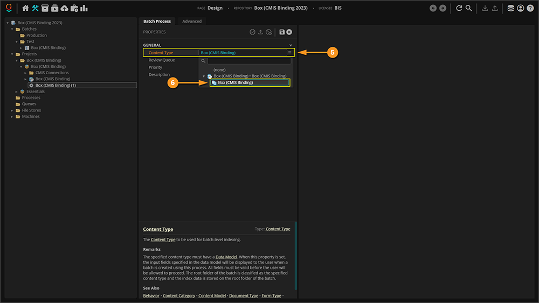Open the bar chart stats icon
The height and width of the screenshot is (303, 539).
pos(84,8)
